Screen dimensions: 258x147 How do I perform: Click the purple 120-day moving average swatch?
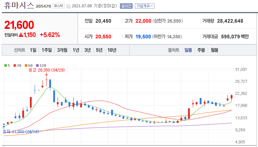(x=37, y=66)
